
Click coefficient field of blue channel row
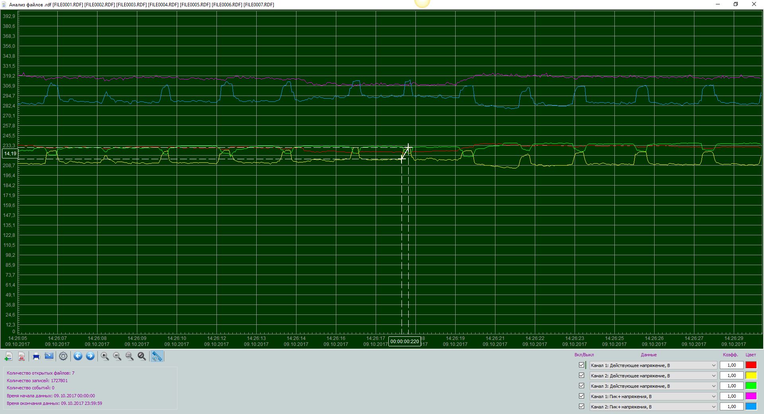click(731, 406)
